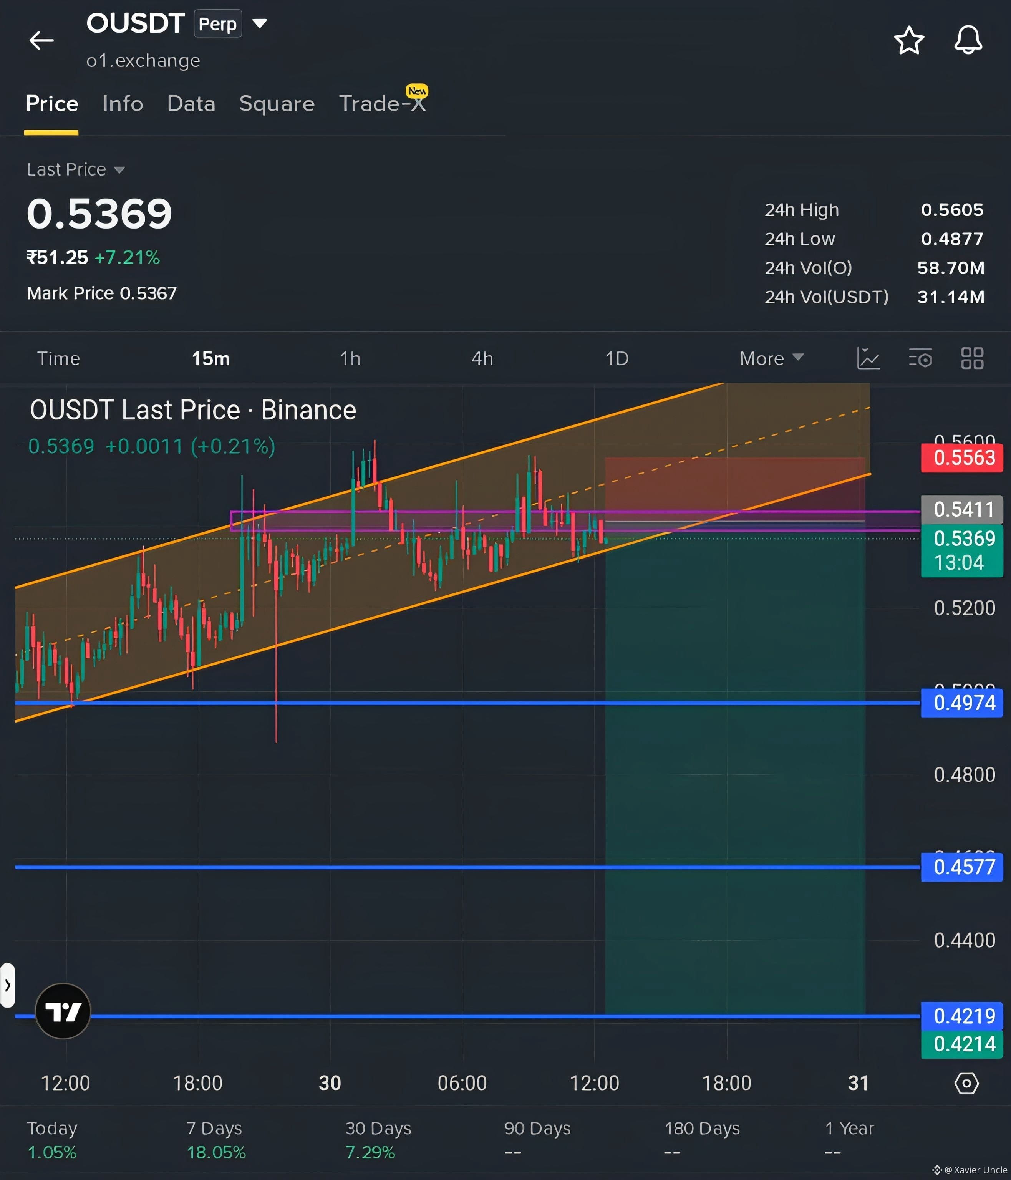The height and width of the screenshot is (1180, 1011).
Task: Open multi-chart grid layout icon
Action: [x=972, y=358]
